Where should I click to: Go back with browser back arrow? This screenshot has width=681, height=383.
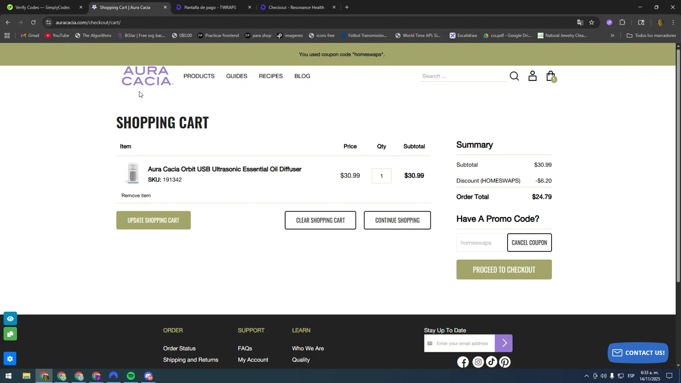tap(8, 22)
